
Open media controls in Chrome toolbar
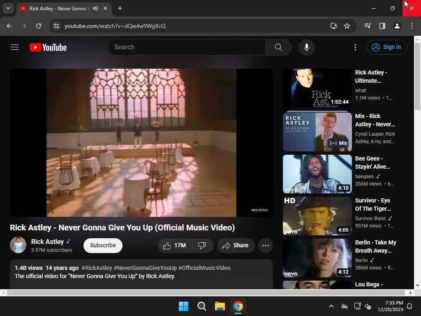(x=368, y=26)
